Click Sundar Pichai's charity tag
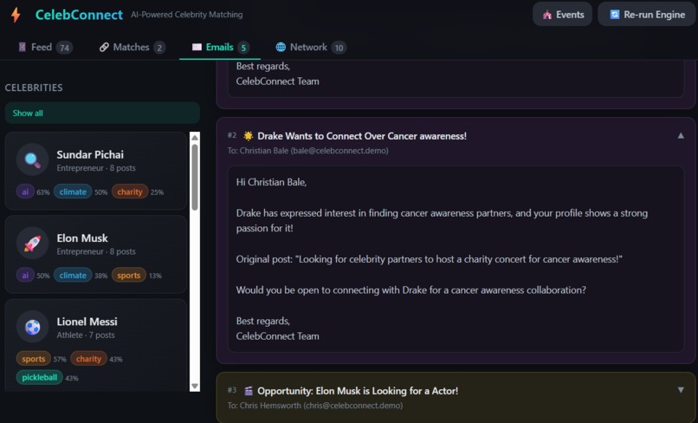 point(130,192)
